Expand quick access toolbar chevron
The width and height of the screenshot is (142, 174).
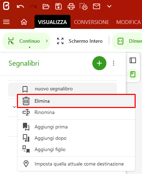[109, 6]
